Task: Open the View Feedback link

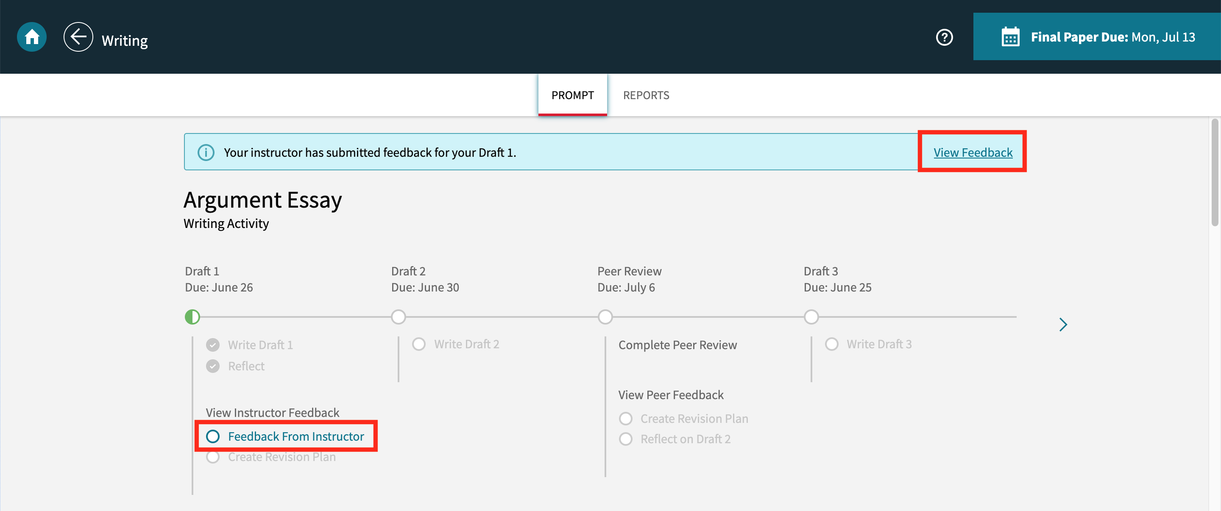Action: (x=972, y=152)
